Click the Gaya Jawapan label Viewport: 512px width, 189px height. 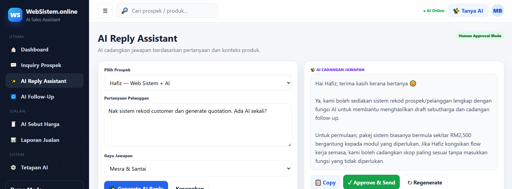coord(118,156)
